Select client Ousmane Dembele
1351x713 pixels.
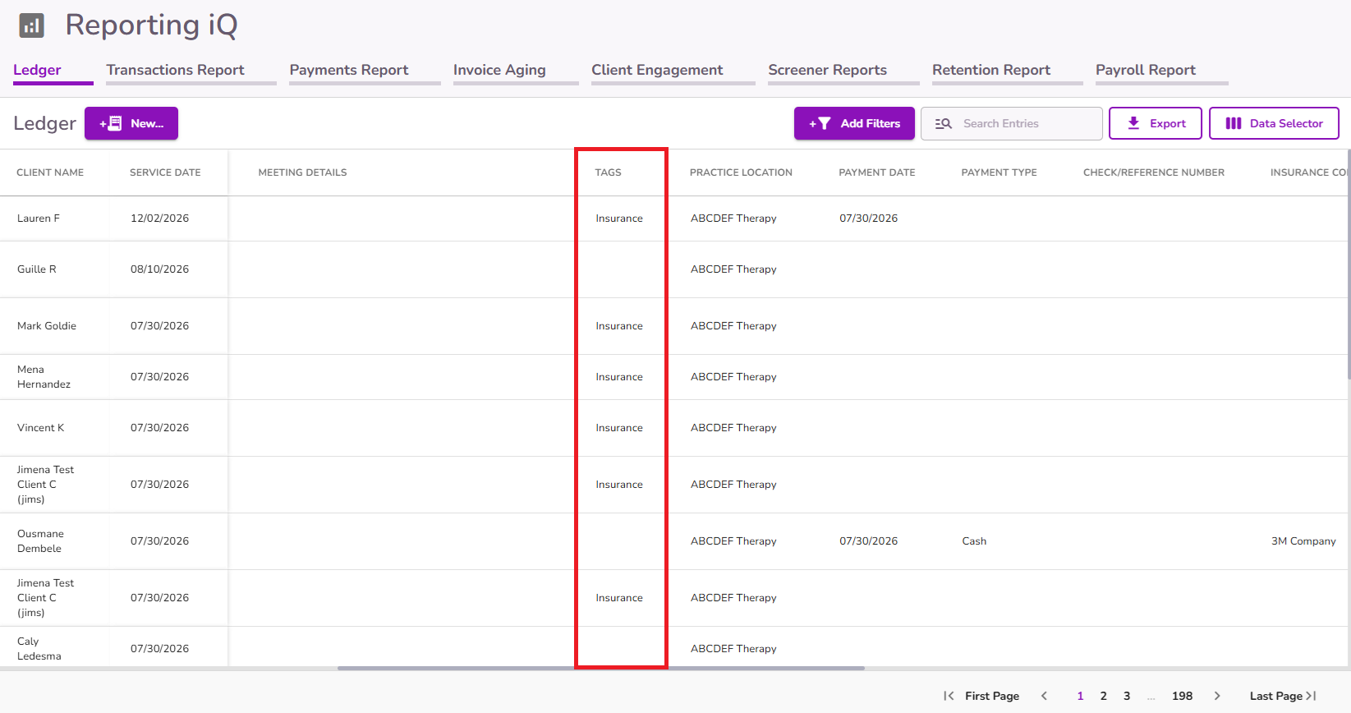pyautogui.click(x=40, y=541)
